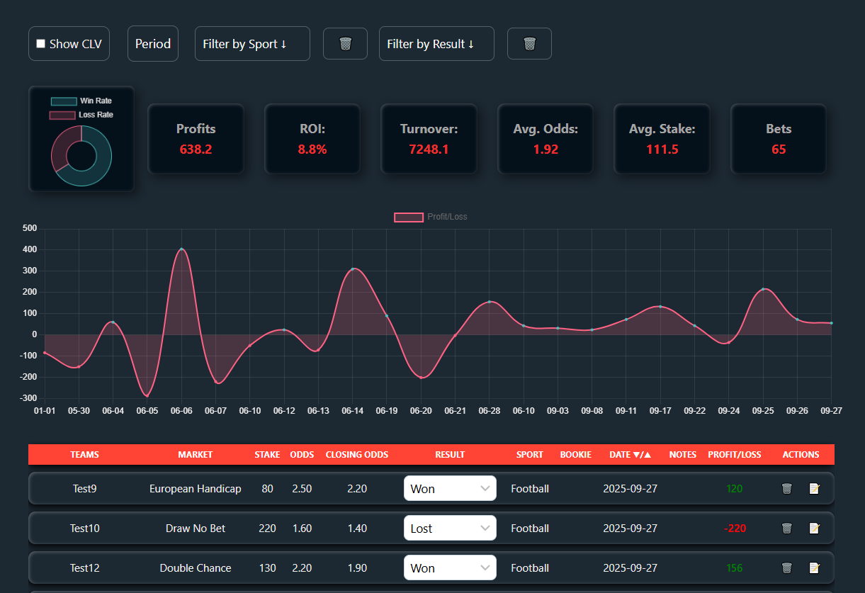Viewport: 865px width, 593px height.
Task: Delete the Test9 bet with trash icon
Action: [x=786, y=489]
